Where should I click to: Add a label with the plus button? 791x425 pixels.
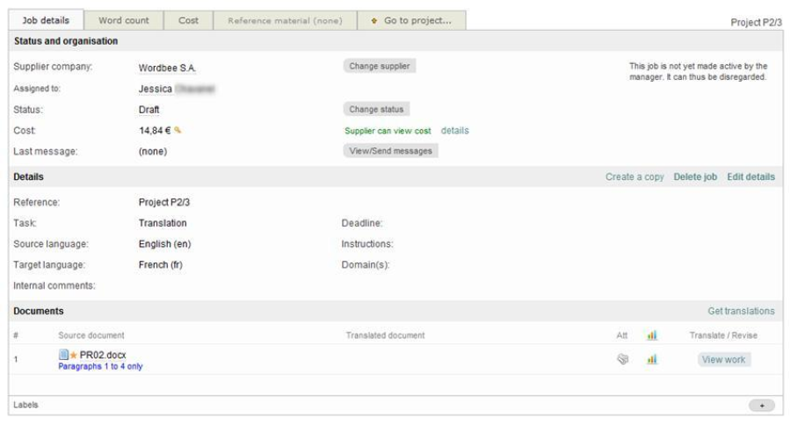pyautogui.click(x=761, y=405)
